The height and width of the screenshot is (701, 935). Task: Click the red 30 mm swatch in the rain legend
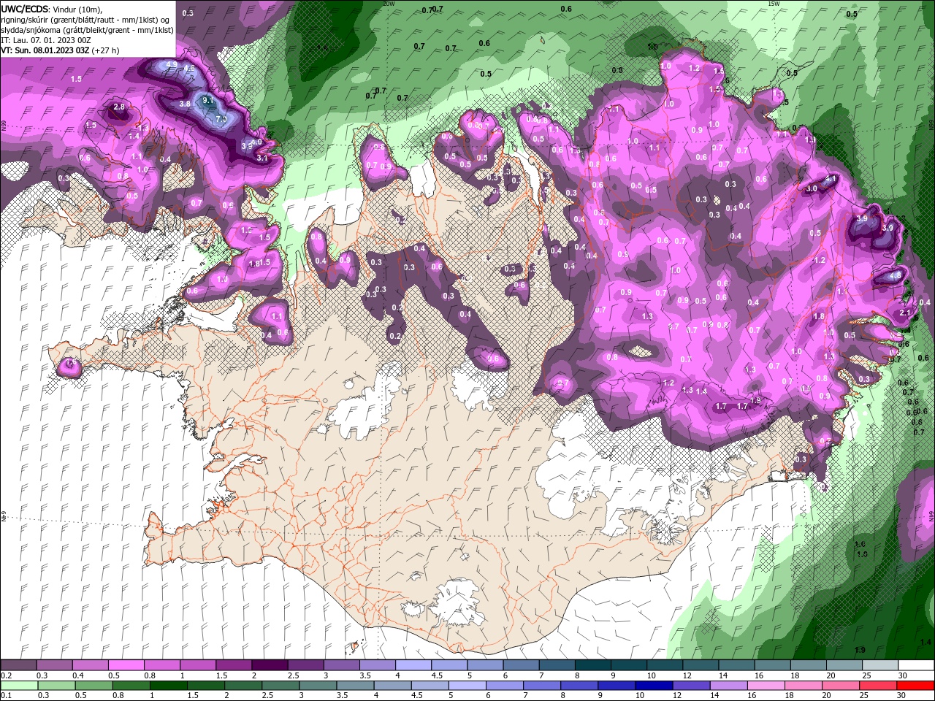[x=915, y=686]
